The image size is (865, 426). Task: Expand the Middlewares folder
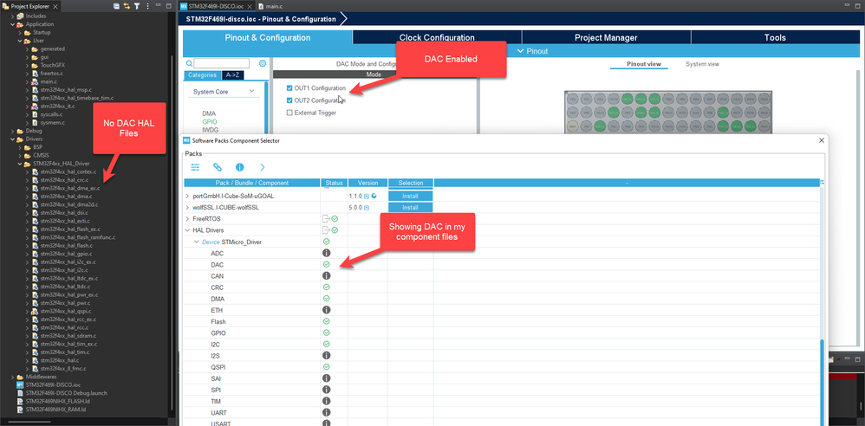pyautogui.click(x=13, y=377)
